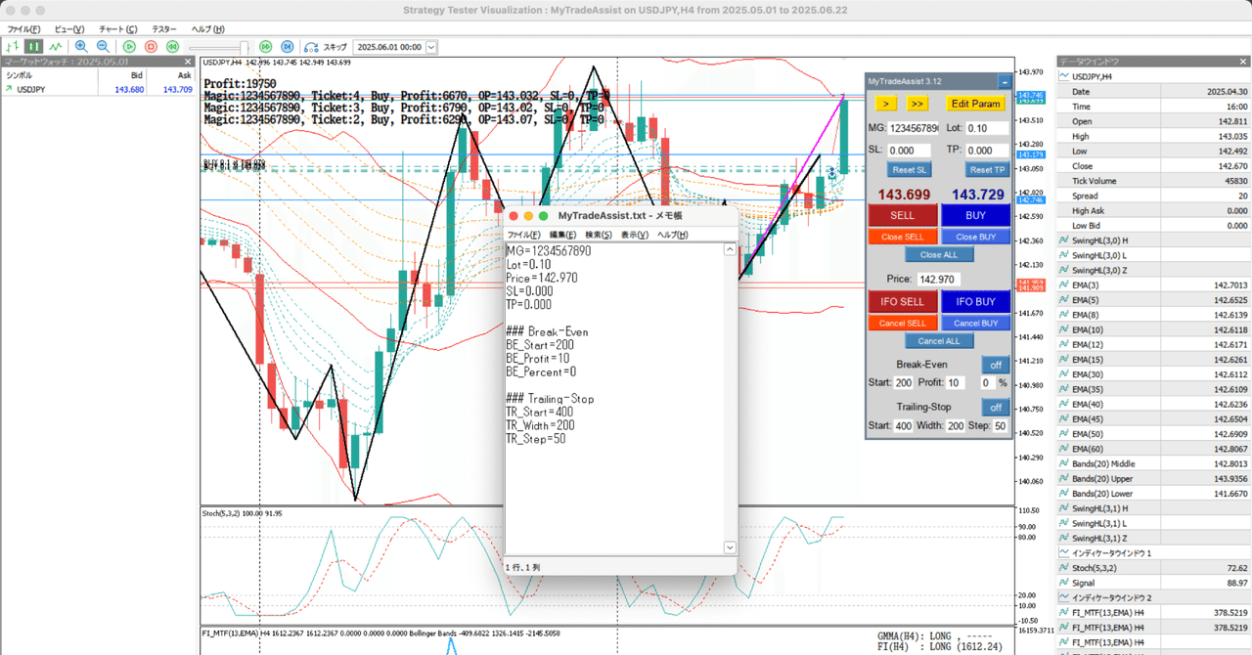Click the Break-Even percent field
The height and width of the screenshot is (655, 1252).
click(x=987, y=382)
